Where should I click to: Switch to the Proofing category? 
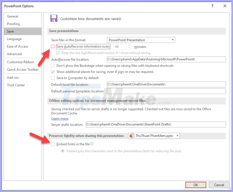pyautogui.click(x=13, y=24)
